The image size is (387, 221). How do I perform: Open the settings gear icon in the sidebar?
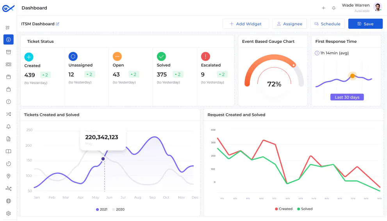tap(8, 213)
